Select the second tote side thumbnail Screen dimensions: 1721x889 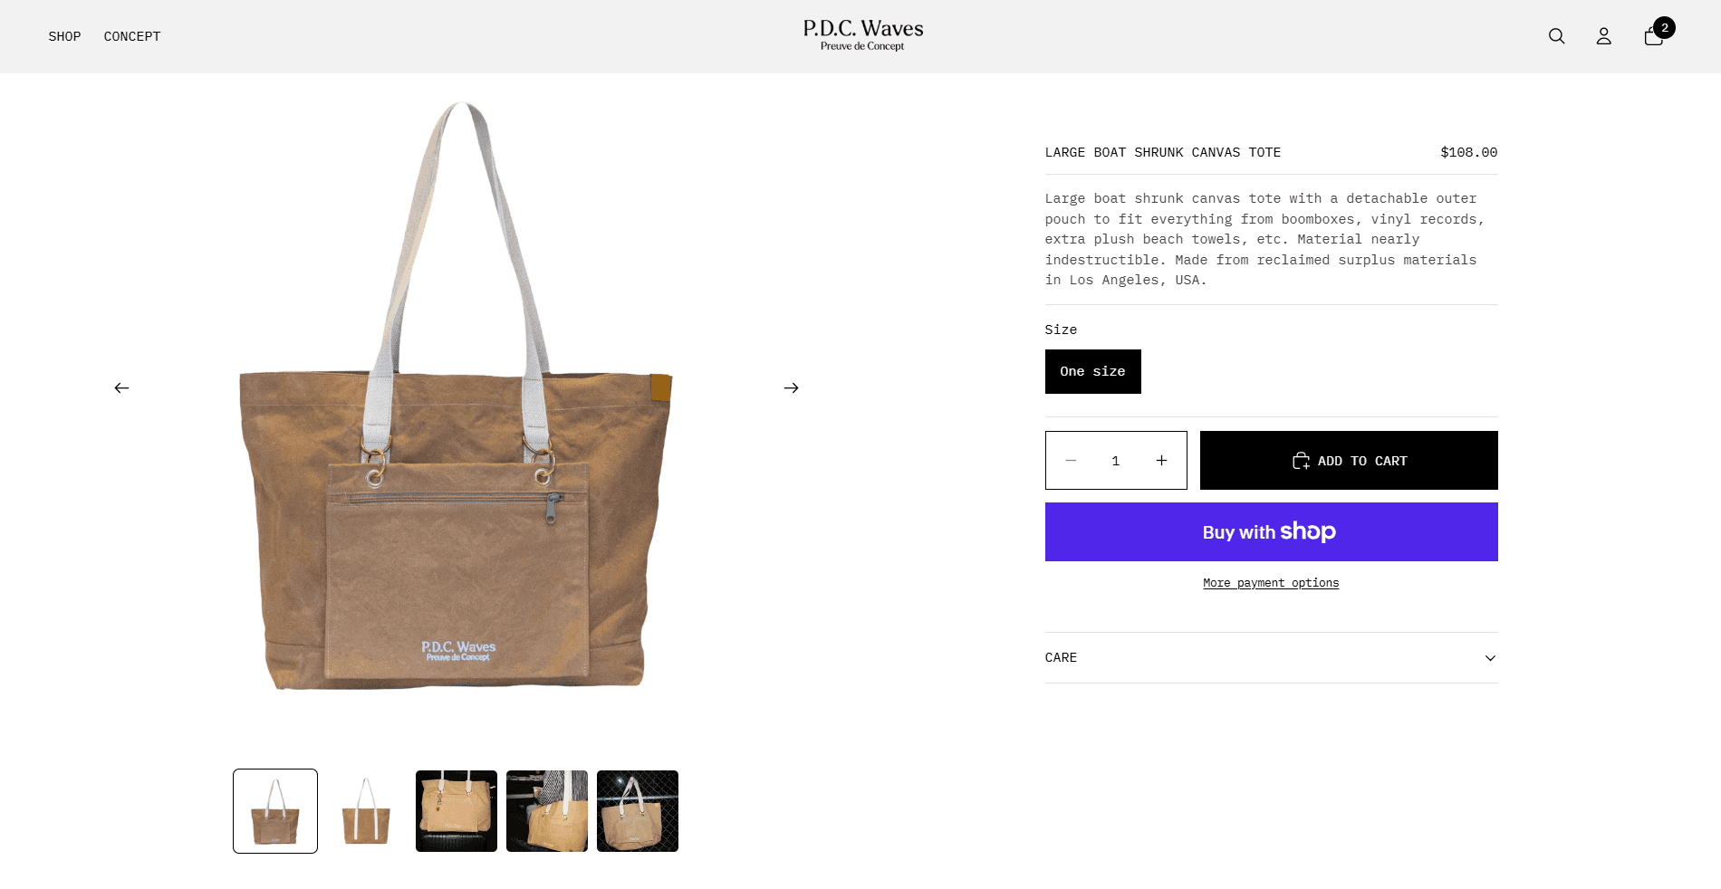366,811
